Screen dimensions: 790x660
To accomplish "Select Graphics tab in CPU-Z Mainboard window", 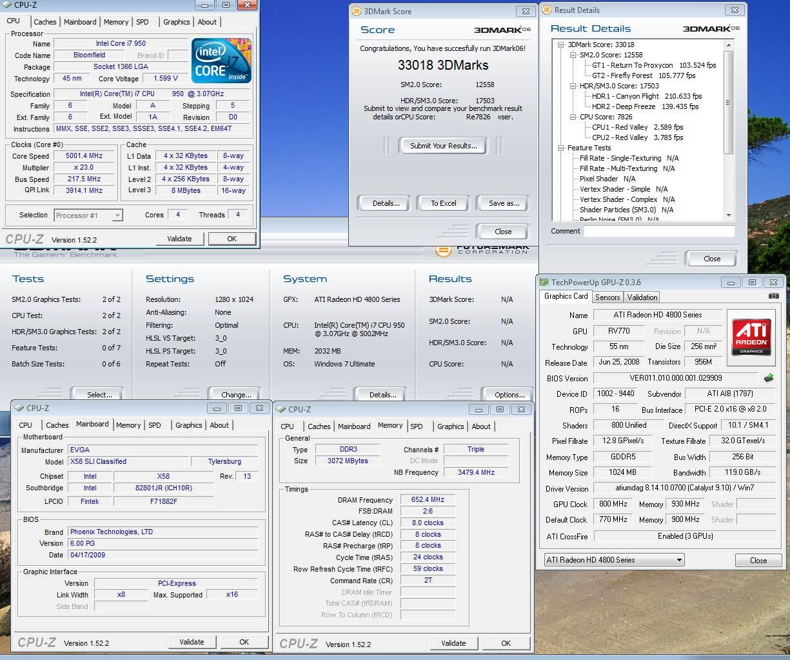I will [189, 425].
